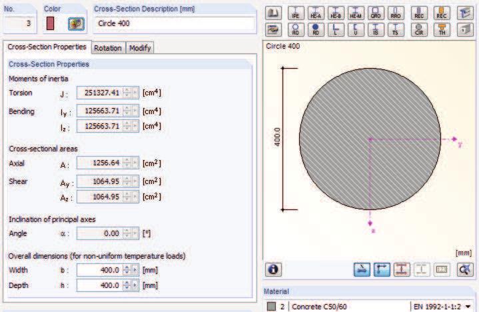Switch to the Modify tab

[140, 48]
